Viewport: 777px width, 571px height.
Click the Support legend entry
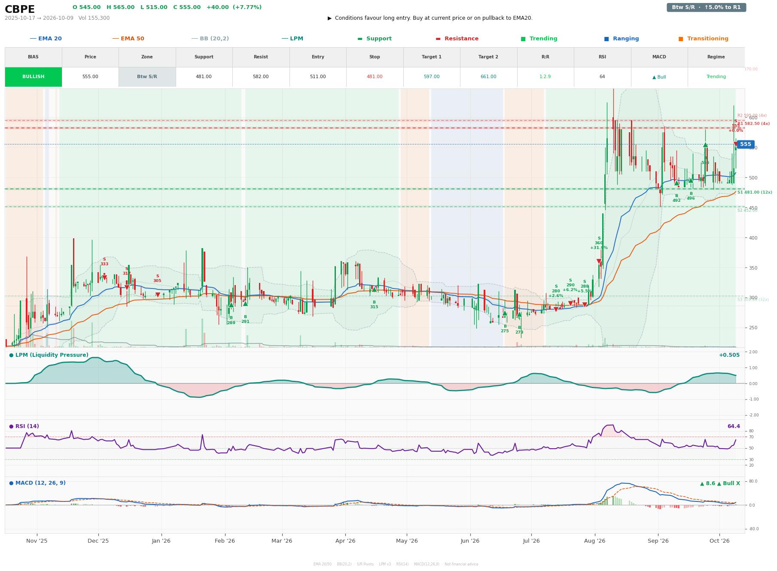374,39
